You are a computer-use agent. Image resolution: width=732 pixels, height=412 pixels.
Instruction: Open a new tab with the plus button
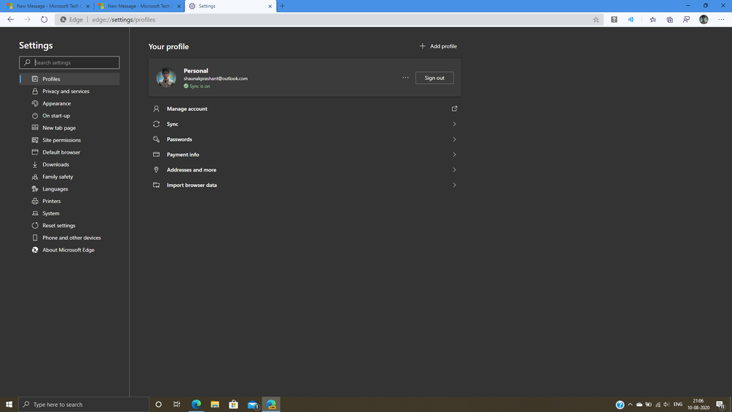[x=282, y=6]
